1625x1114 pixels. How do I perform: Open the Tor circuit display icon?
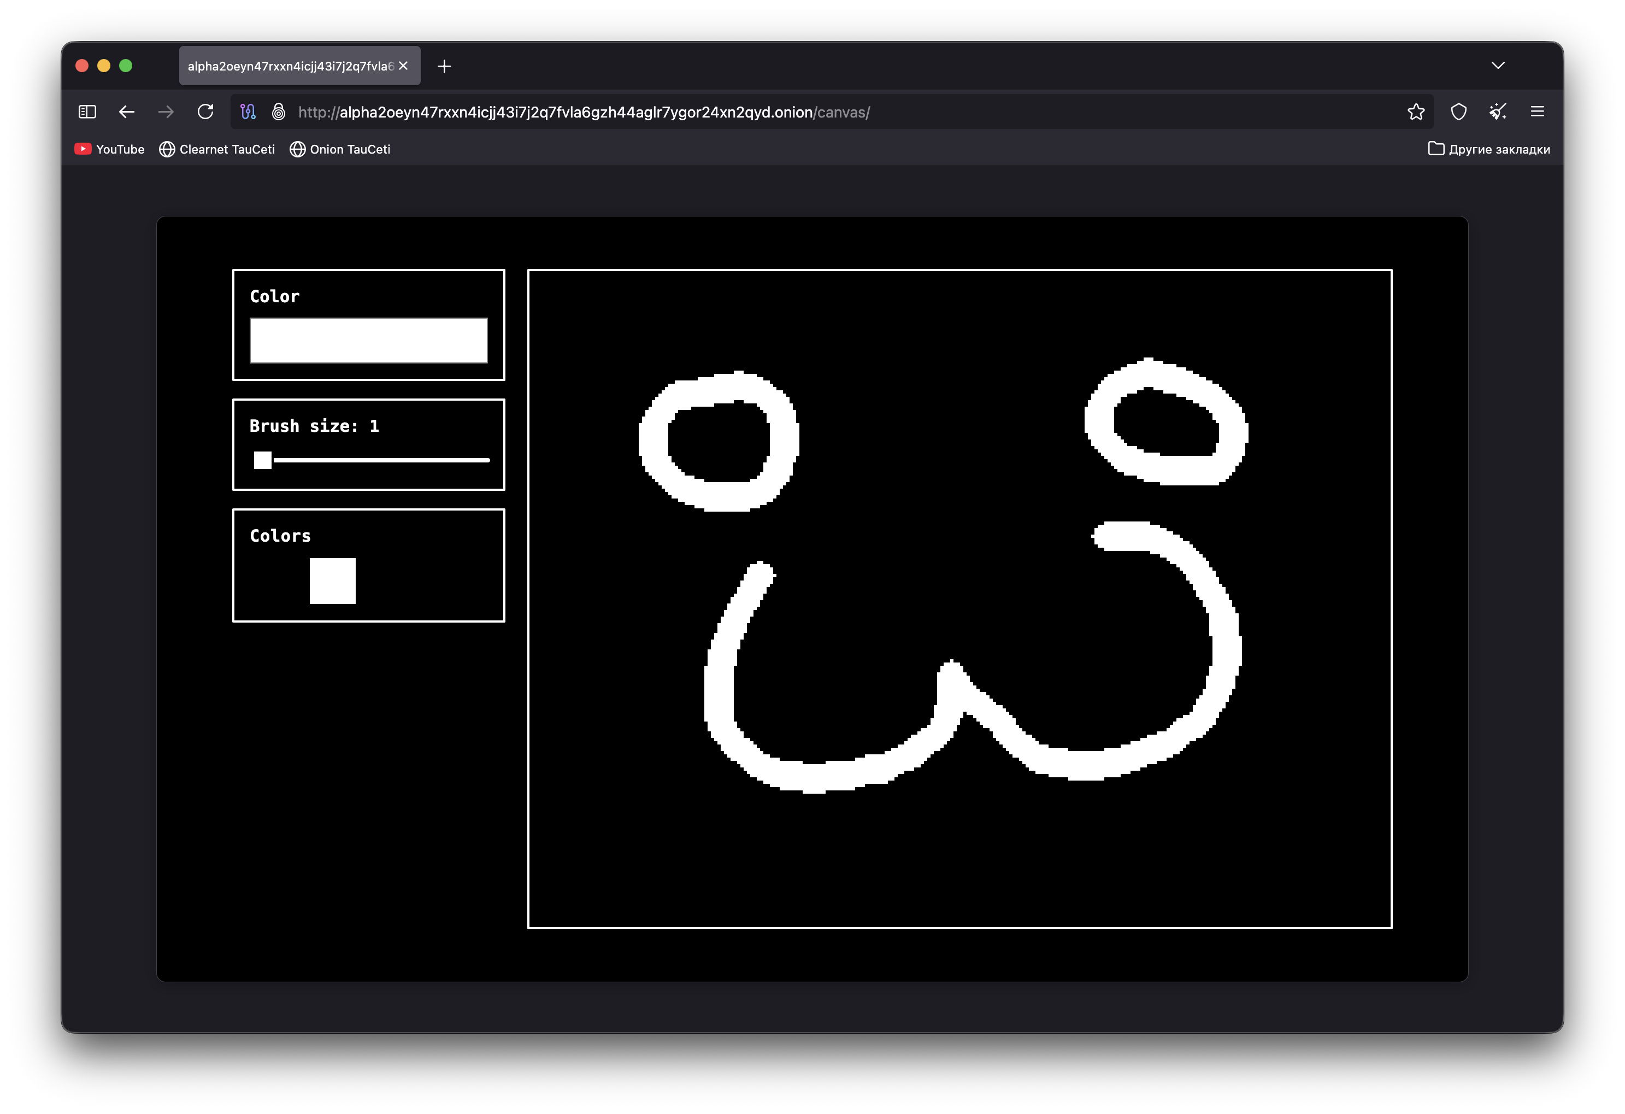[x=248, y=112]
